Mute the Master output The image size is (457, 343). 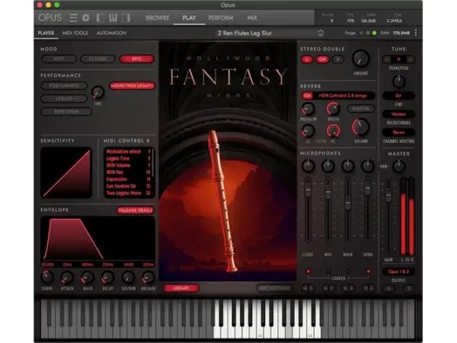click(388, 289)
